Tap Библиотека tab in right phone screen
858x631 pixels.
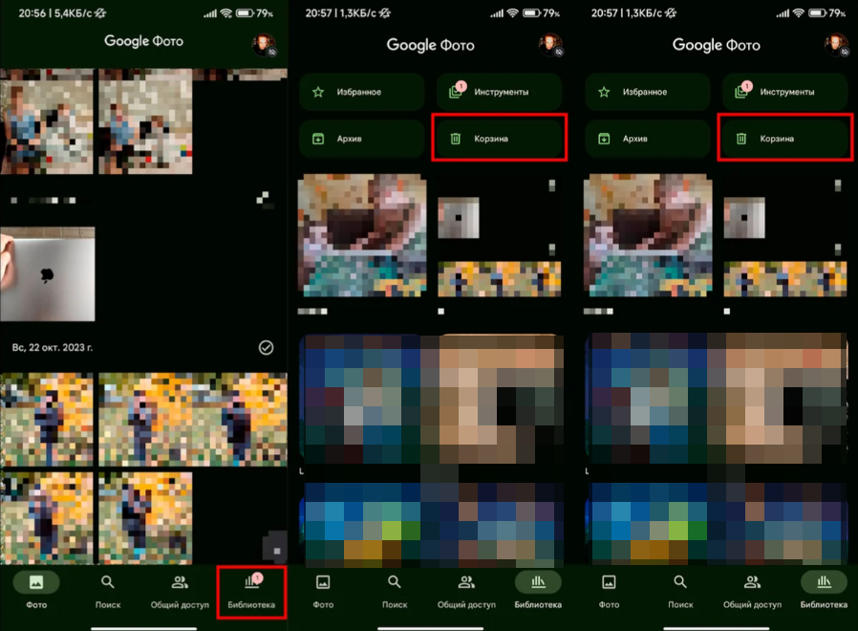pos(824,592)
